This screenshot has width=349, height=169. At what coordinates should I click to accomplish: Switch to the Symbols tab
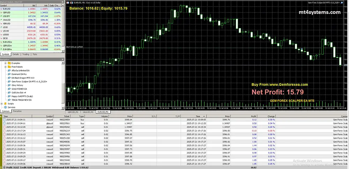pos(5,54)
